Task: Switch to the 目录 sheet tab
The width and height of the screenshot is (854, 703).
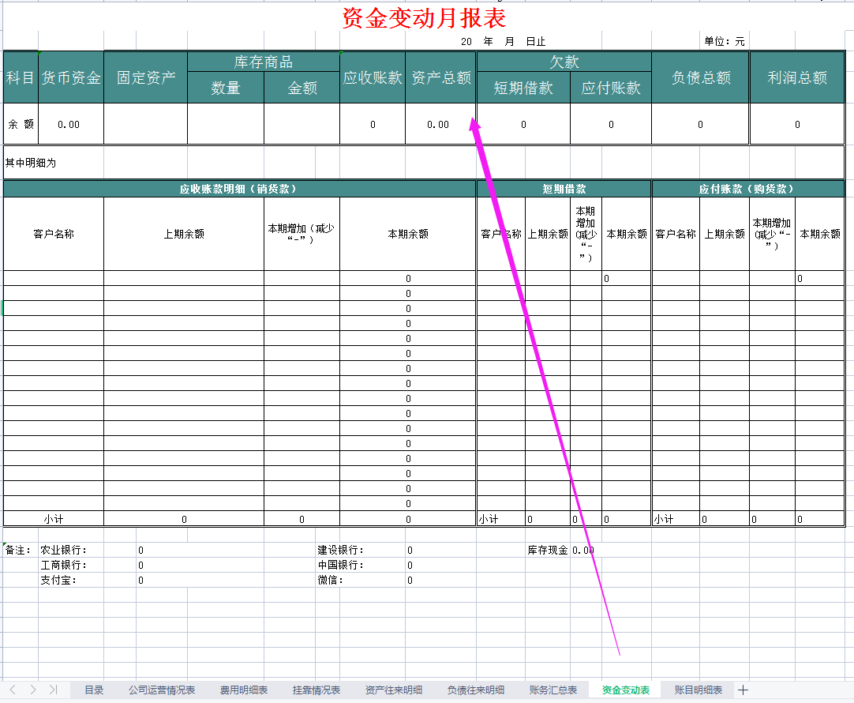Action: (x=93, y=689)
